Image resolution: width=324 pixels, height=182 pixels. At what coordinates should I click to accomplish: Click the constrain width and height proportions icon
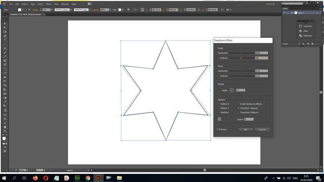coord(199,10)
